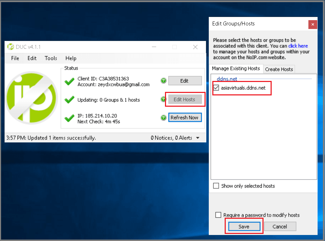Save the host selection
This screenshot has width=325, height=241.
point(244,227)
